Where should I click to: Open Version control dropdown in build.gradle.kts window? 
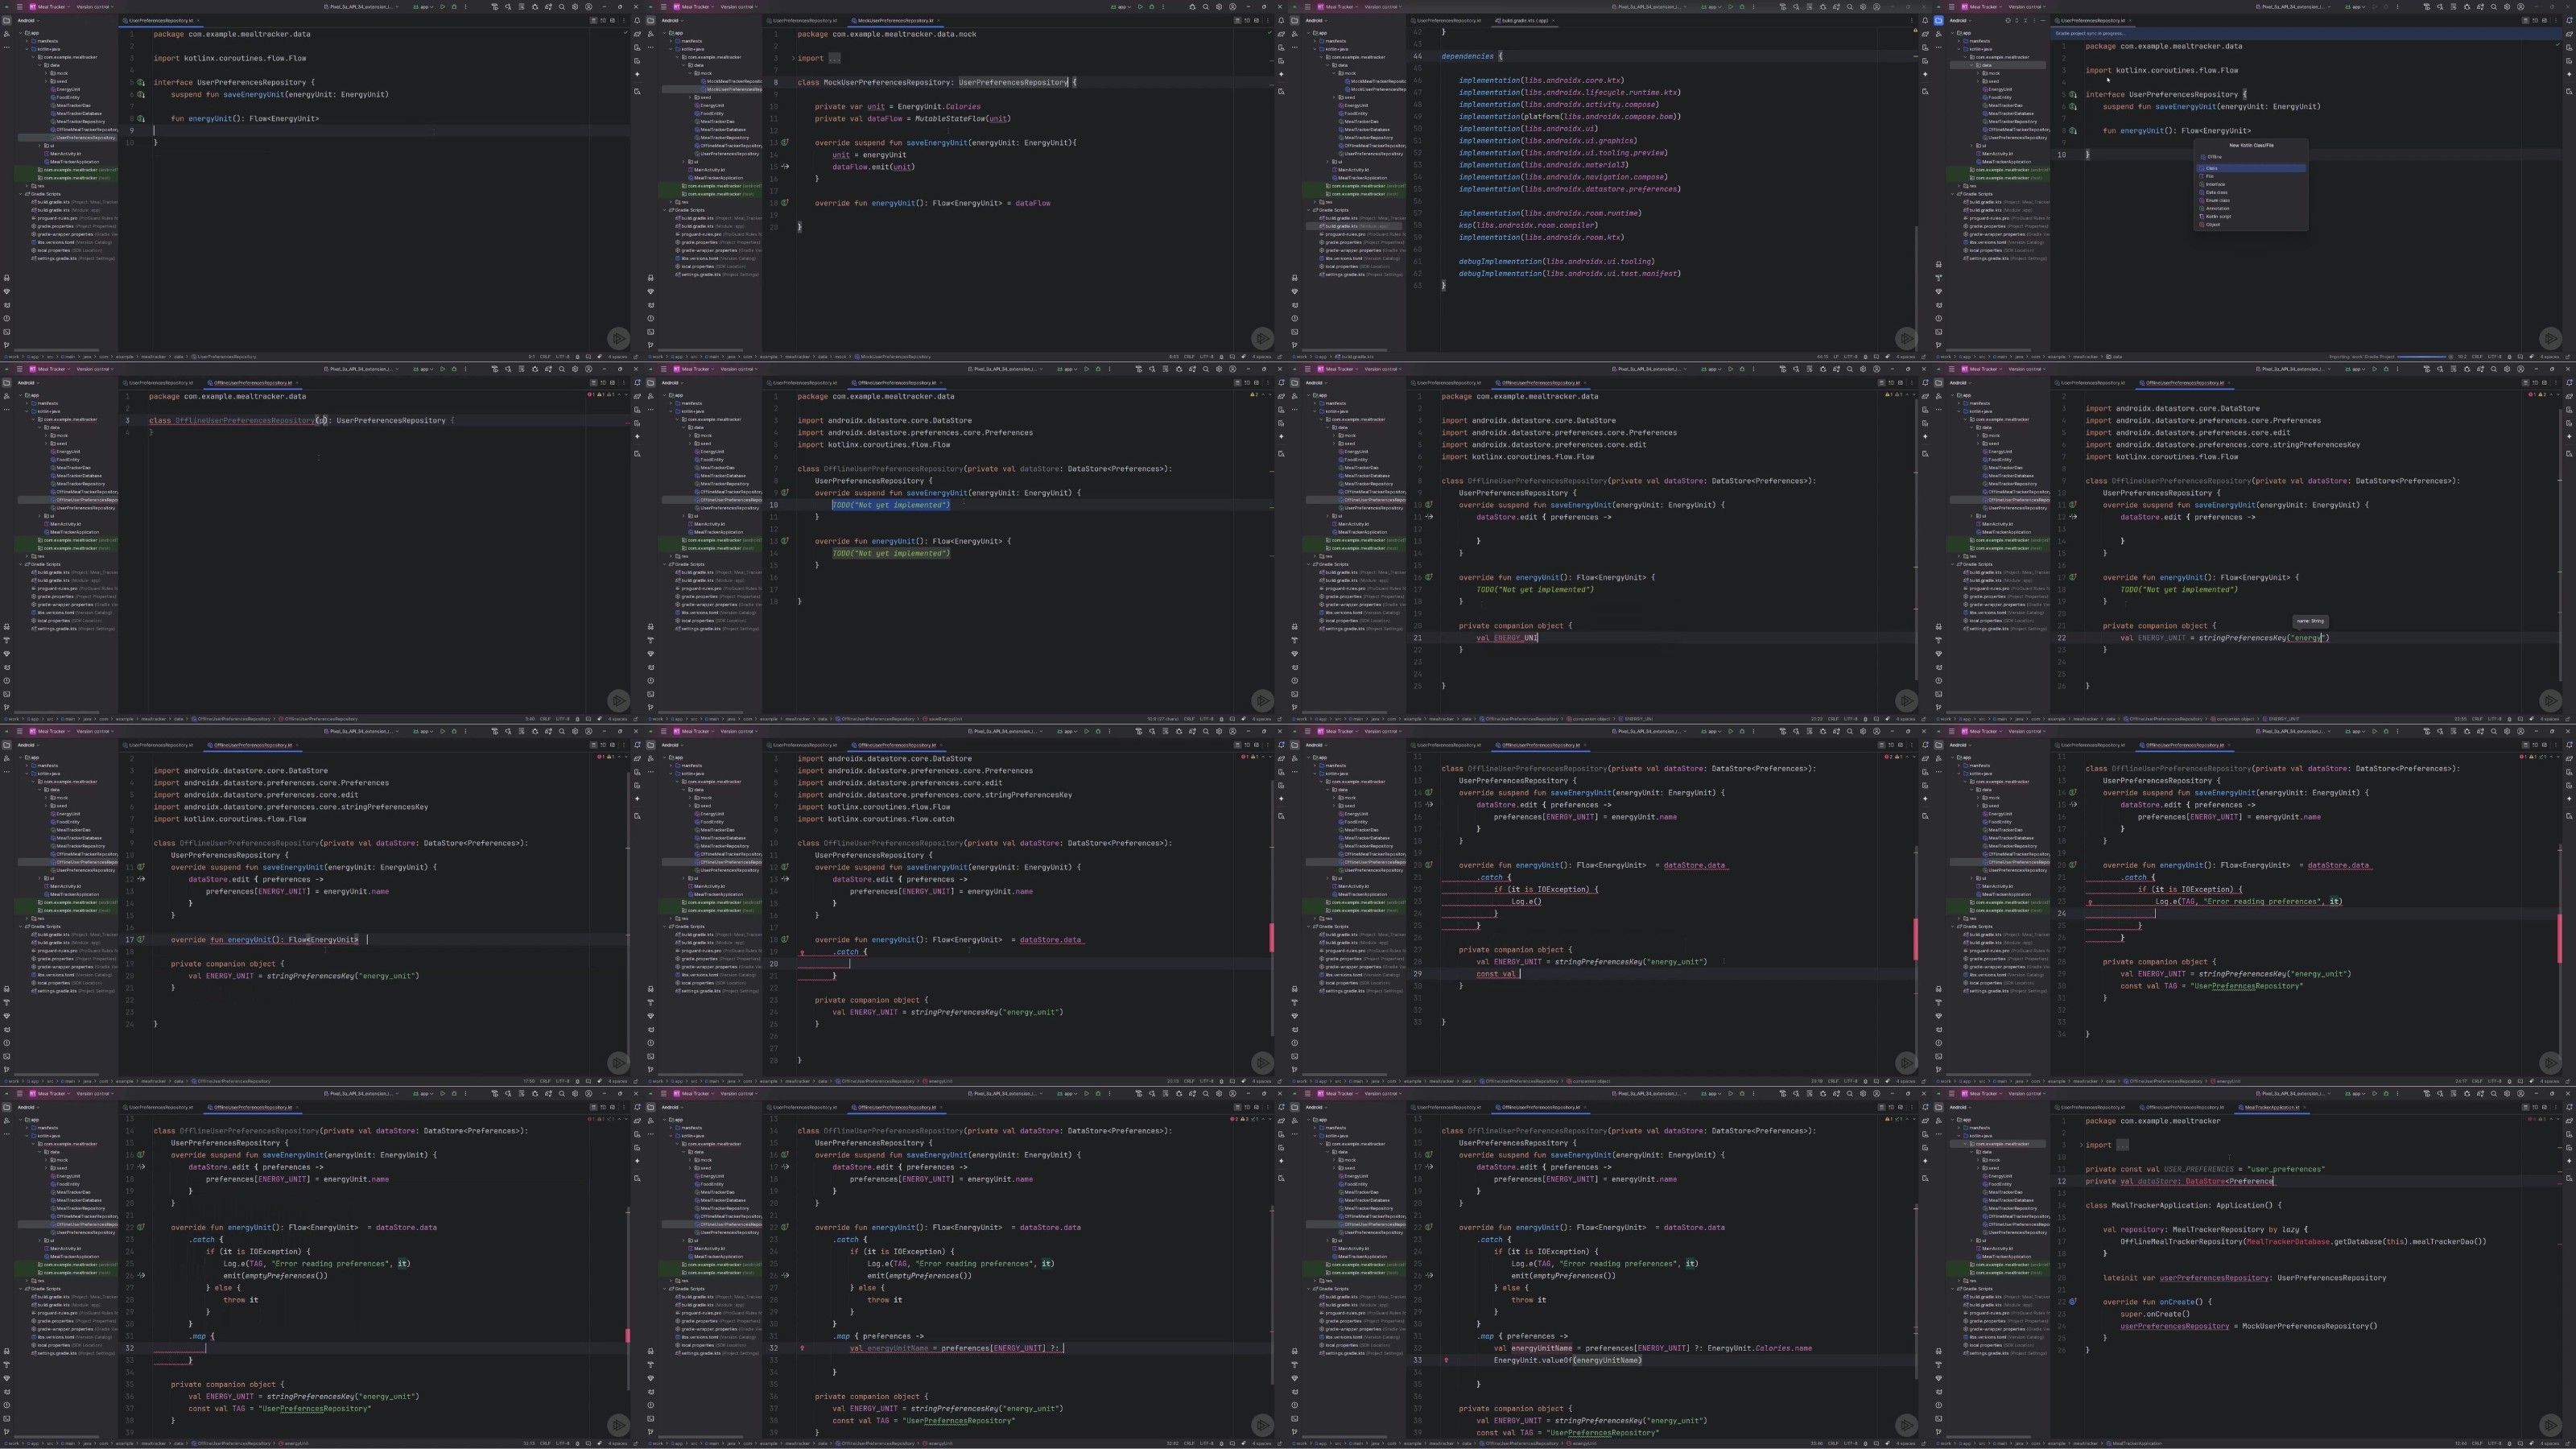[x=1384, y=7]
